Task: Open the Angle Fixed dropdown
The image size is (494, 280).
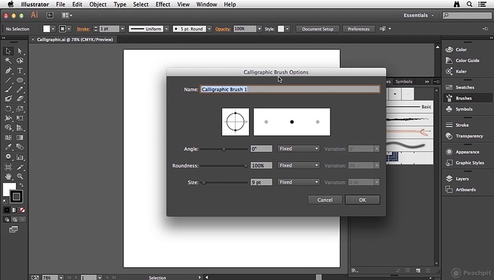Action: click(298, 149)
